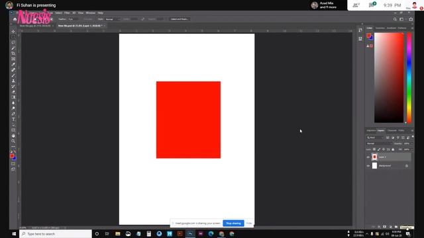Open the workspace switcher dropdown
Screen dimensions: 424x238
(x=402, y=19)
